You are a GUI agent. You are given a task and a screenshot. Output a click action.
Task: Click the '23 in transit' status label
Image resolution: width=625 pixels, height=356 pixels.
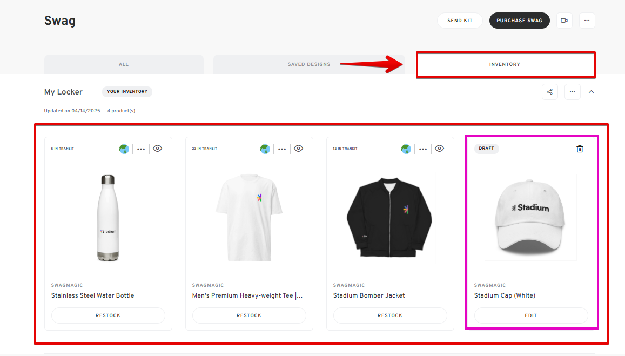tap(205, 149)
